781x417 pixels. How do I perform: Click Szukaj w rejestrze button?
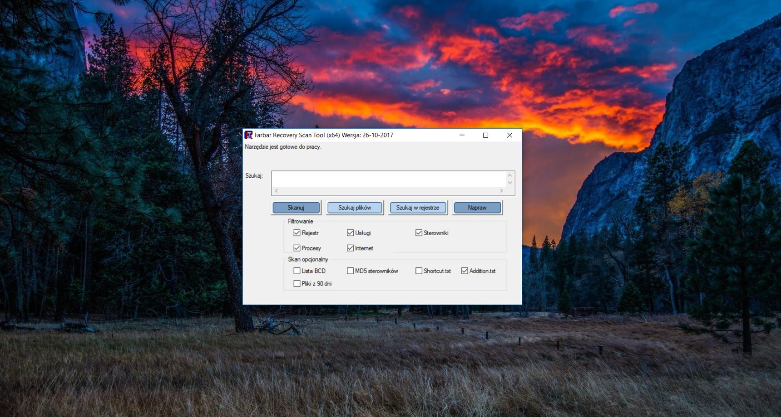click(418, 208)
